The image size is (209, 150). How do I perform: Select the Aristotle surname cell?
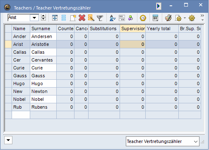click(x=43, y=44)
